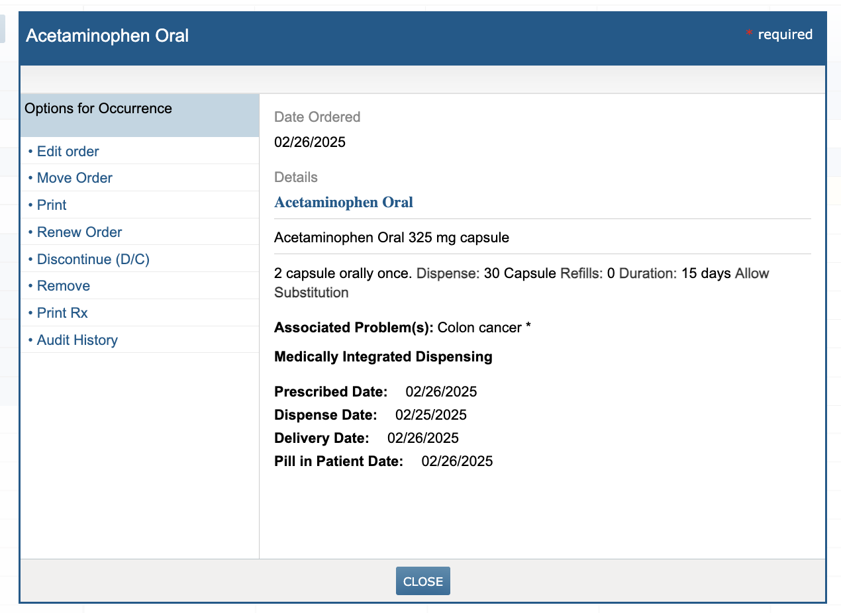Click the dialog title Acetaminophen Oral
The height and width of the screenshot is (613, 841).
tap(107, 36)
